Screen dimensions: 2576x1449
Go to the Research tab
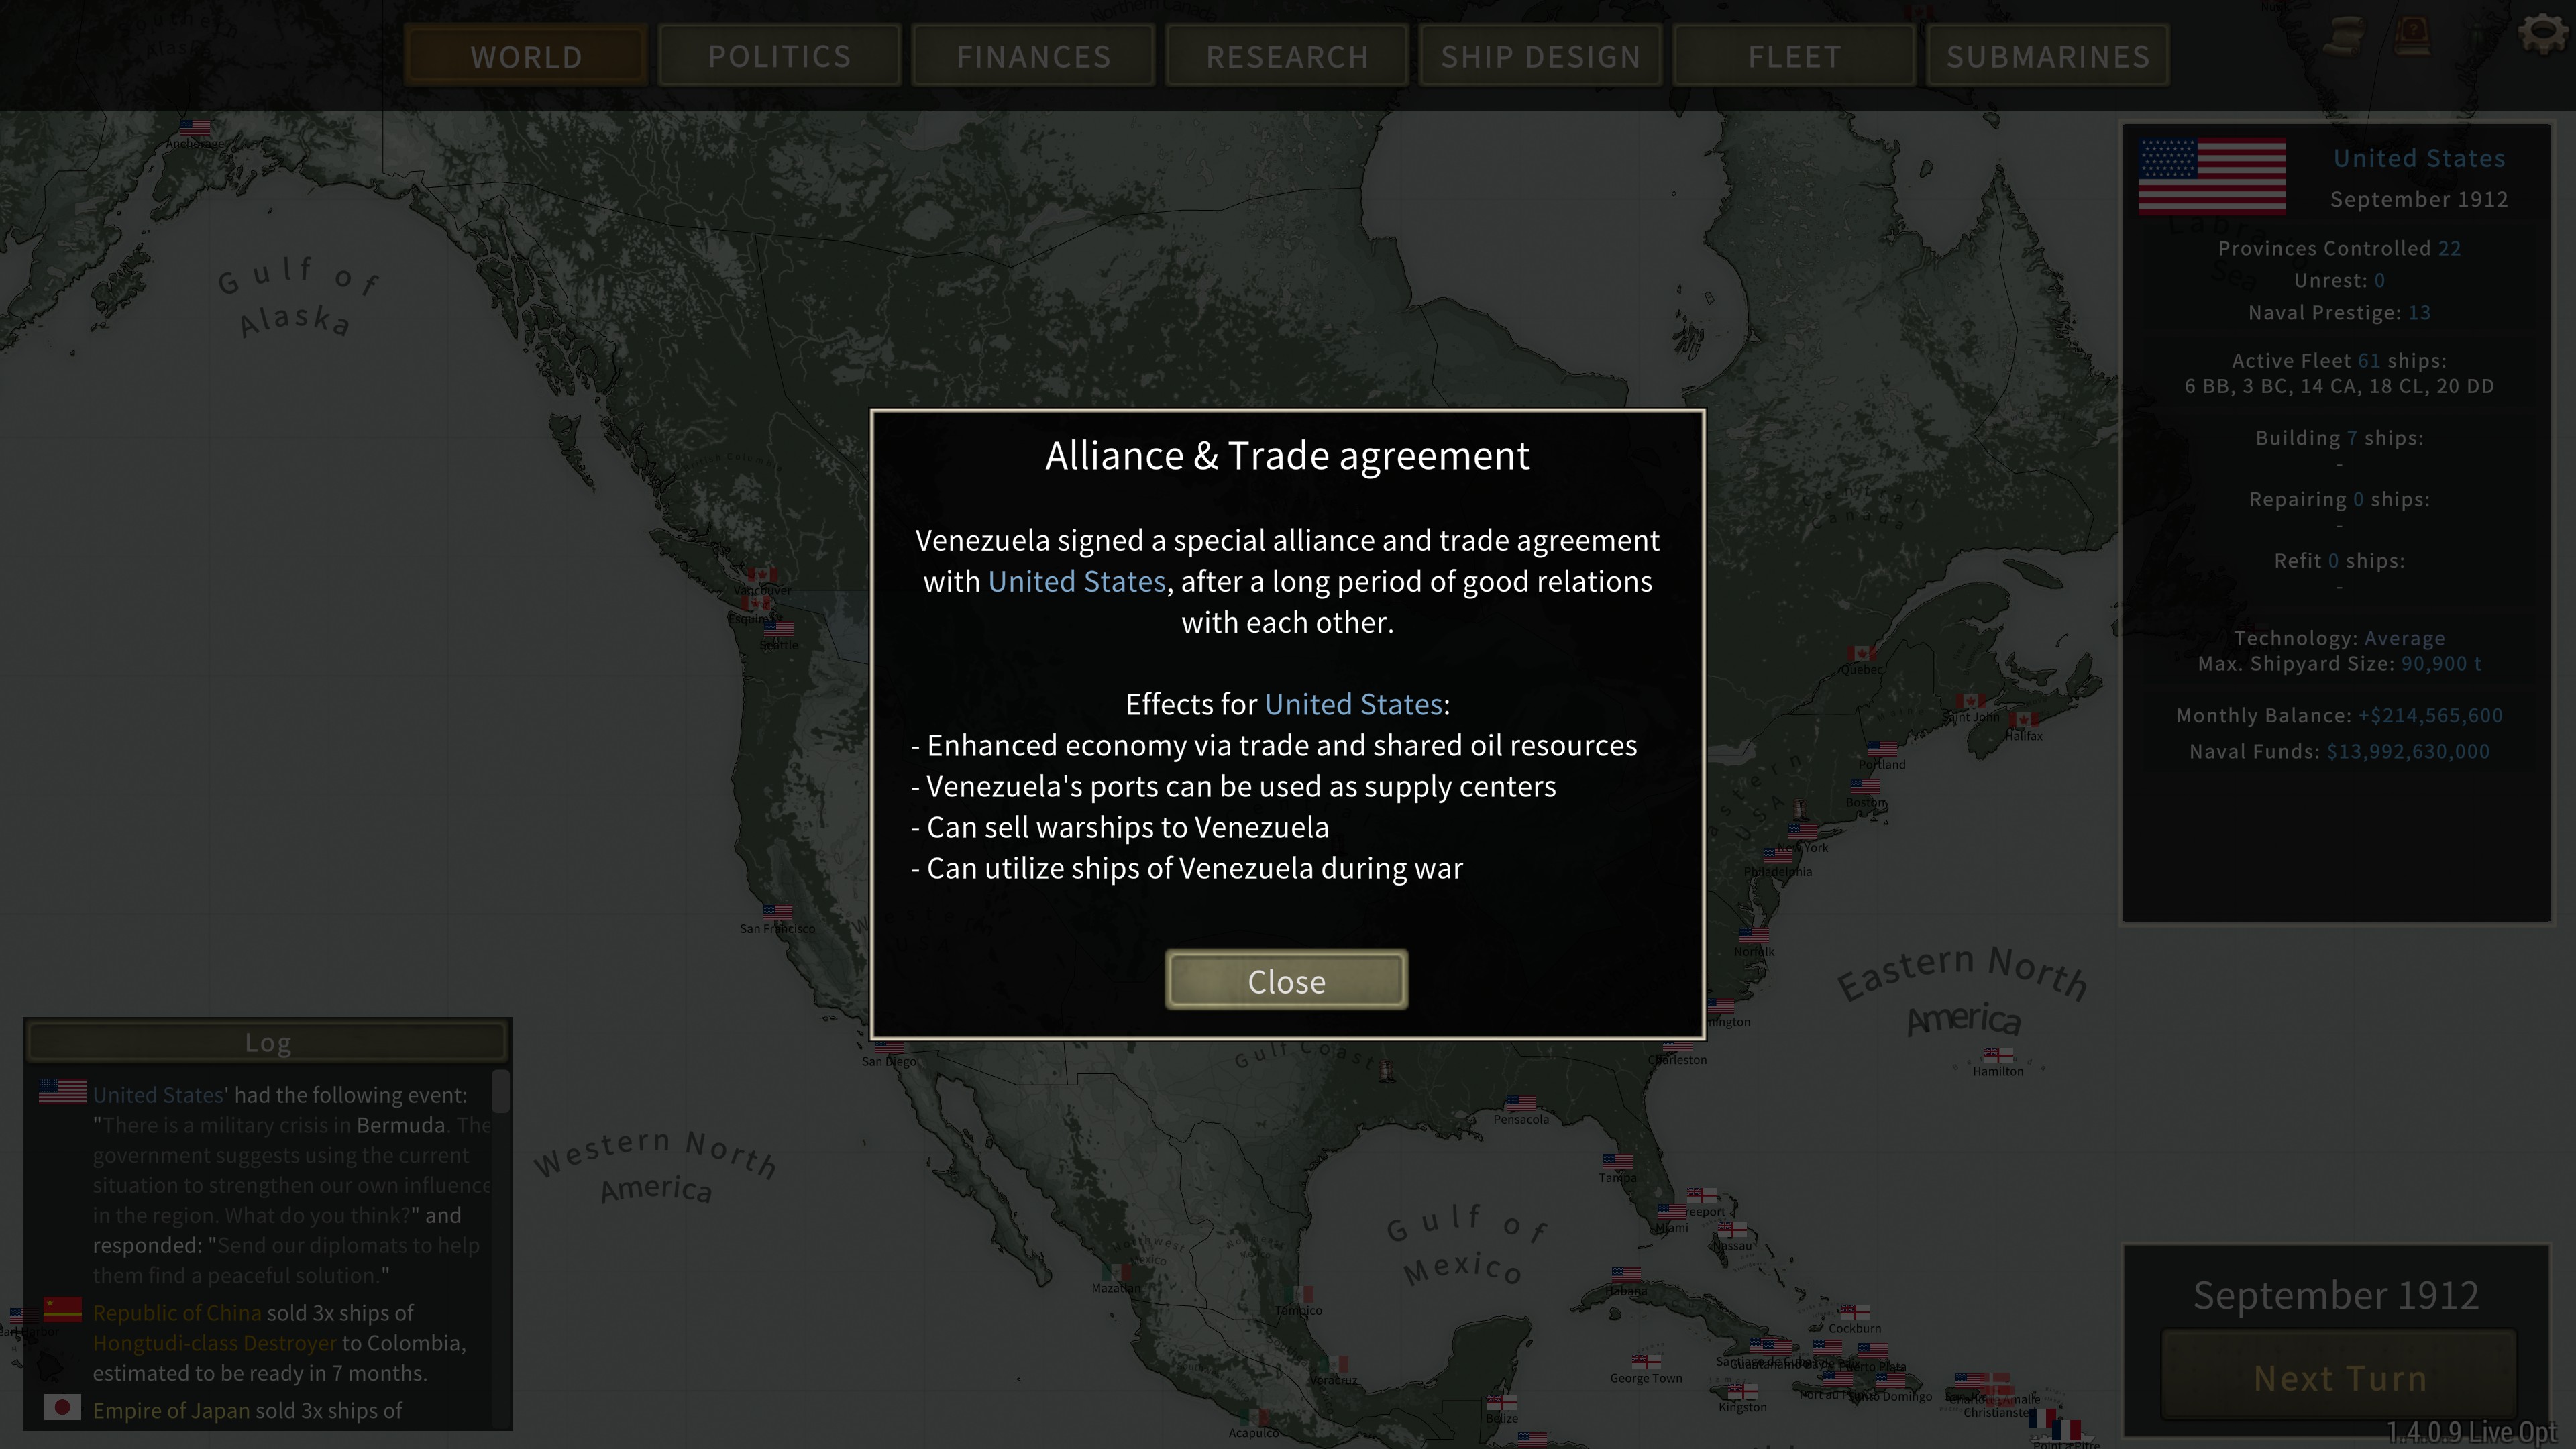tap(1287, 57)
